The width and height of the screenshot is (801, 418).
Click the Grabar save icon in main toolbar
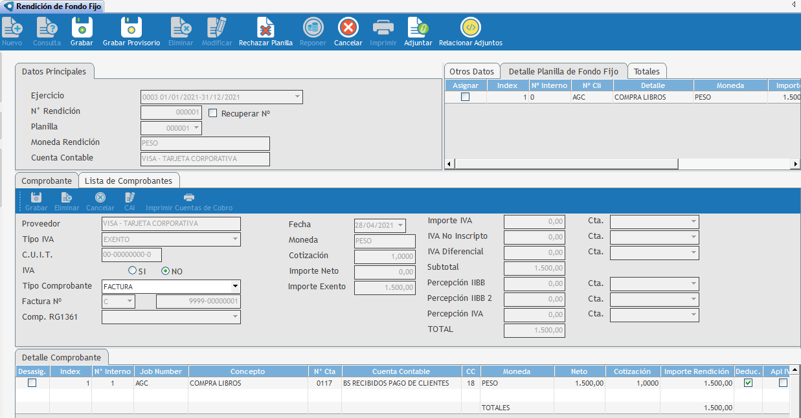(x=82, y=28)
